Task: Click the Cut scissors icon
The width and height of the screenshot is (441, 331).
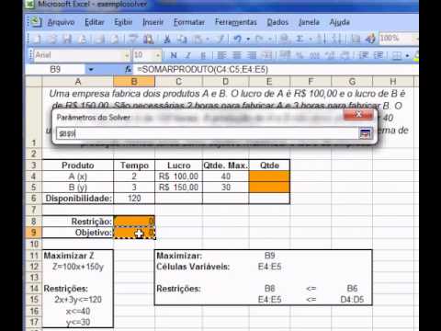Action: pos(167,39)
